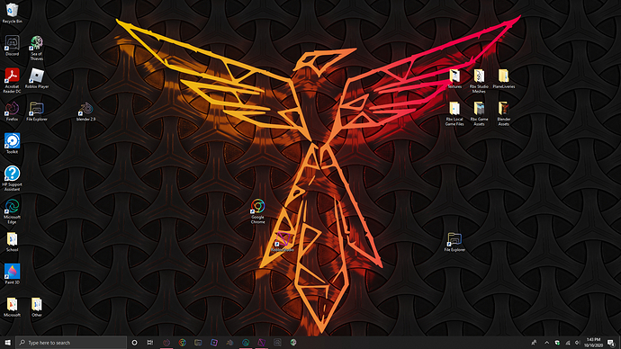Select the Acrobat Reader DC desktop icon

coord(12,80)
